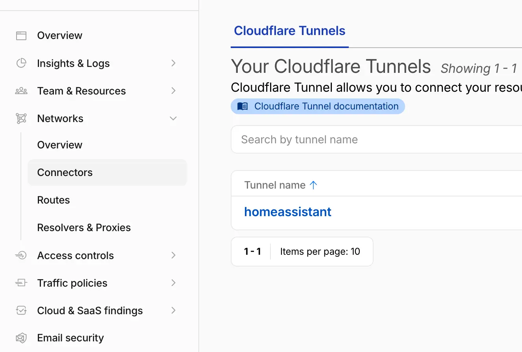Viewport: 522px width, 352px height.
Task: Select the Networks menu item
Action: point(60,119)
